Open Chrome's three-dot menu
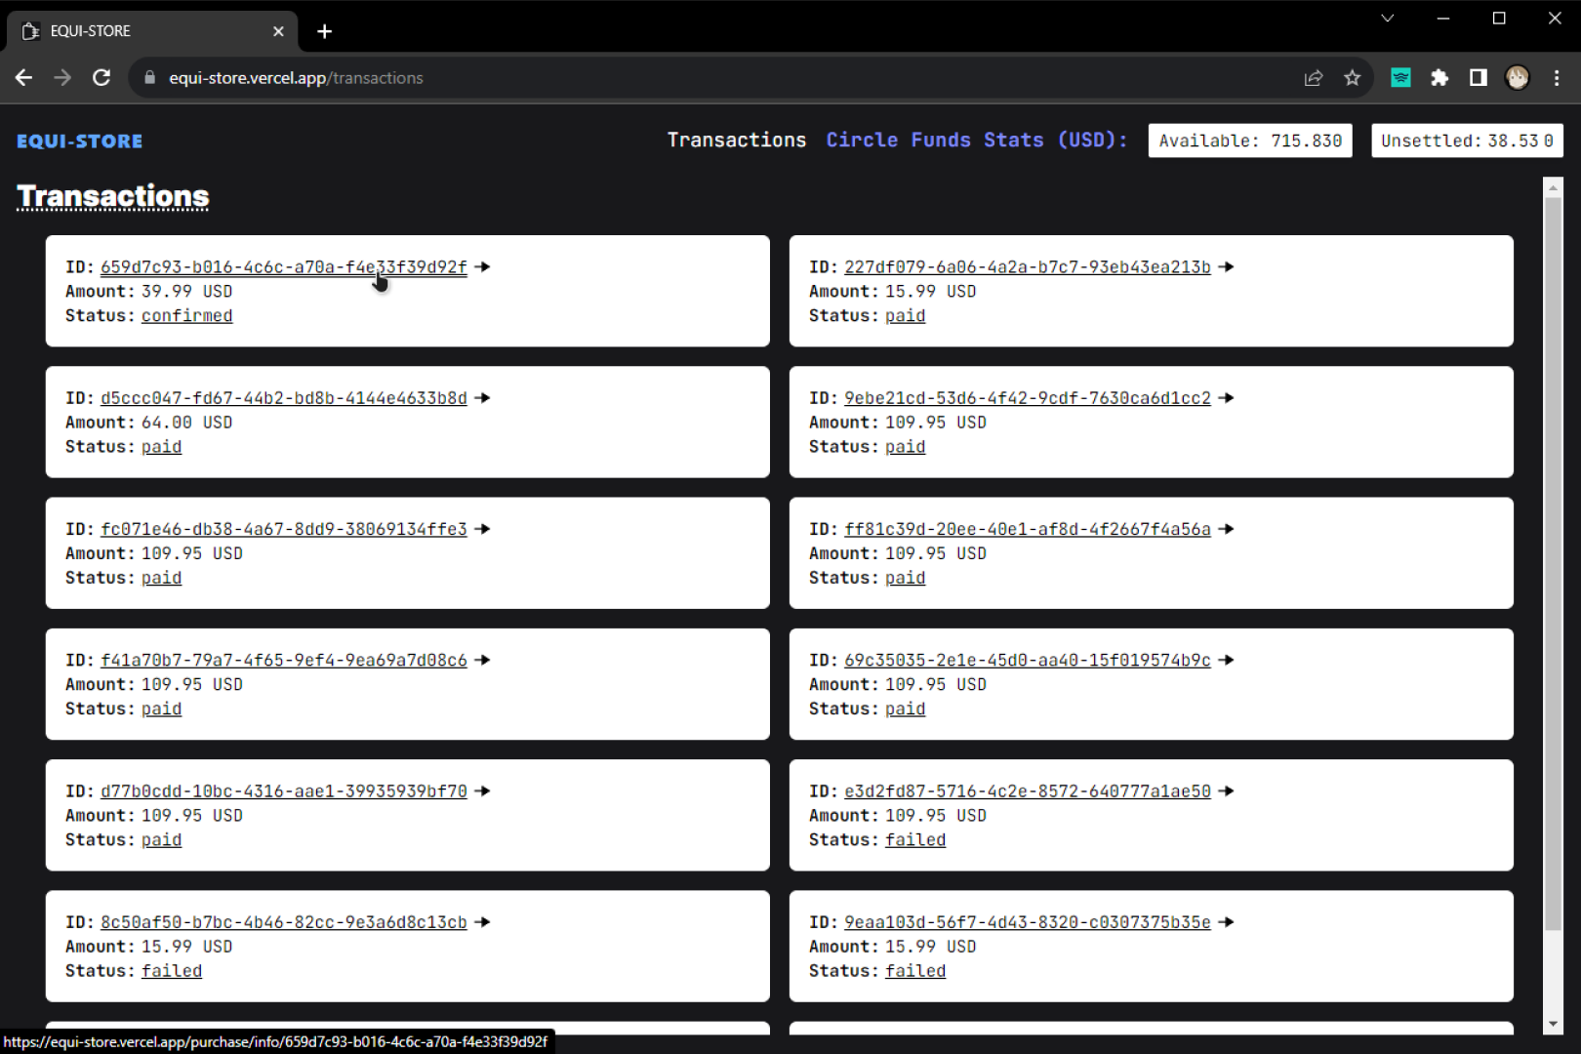1581x1054 pixels. [1557, 78]
